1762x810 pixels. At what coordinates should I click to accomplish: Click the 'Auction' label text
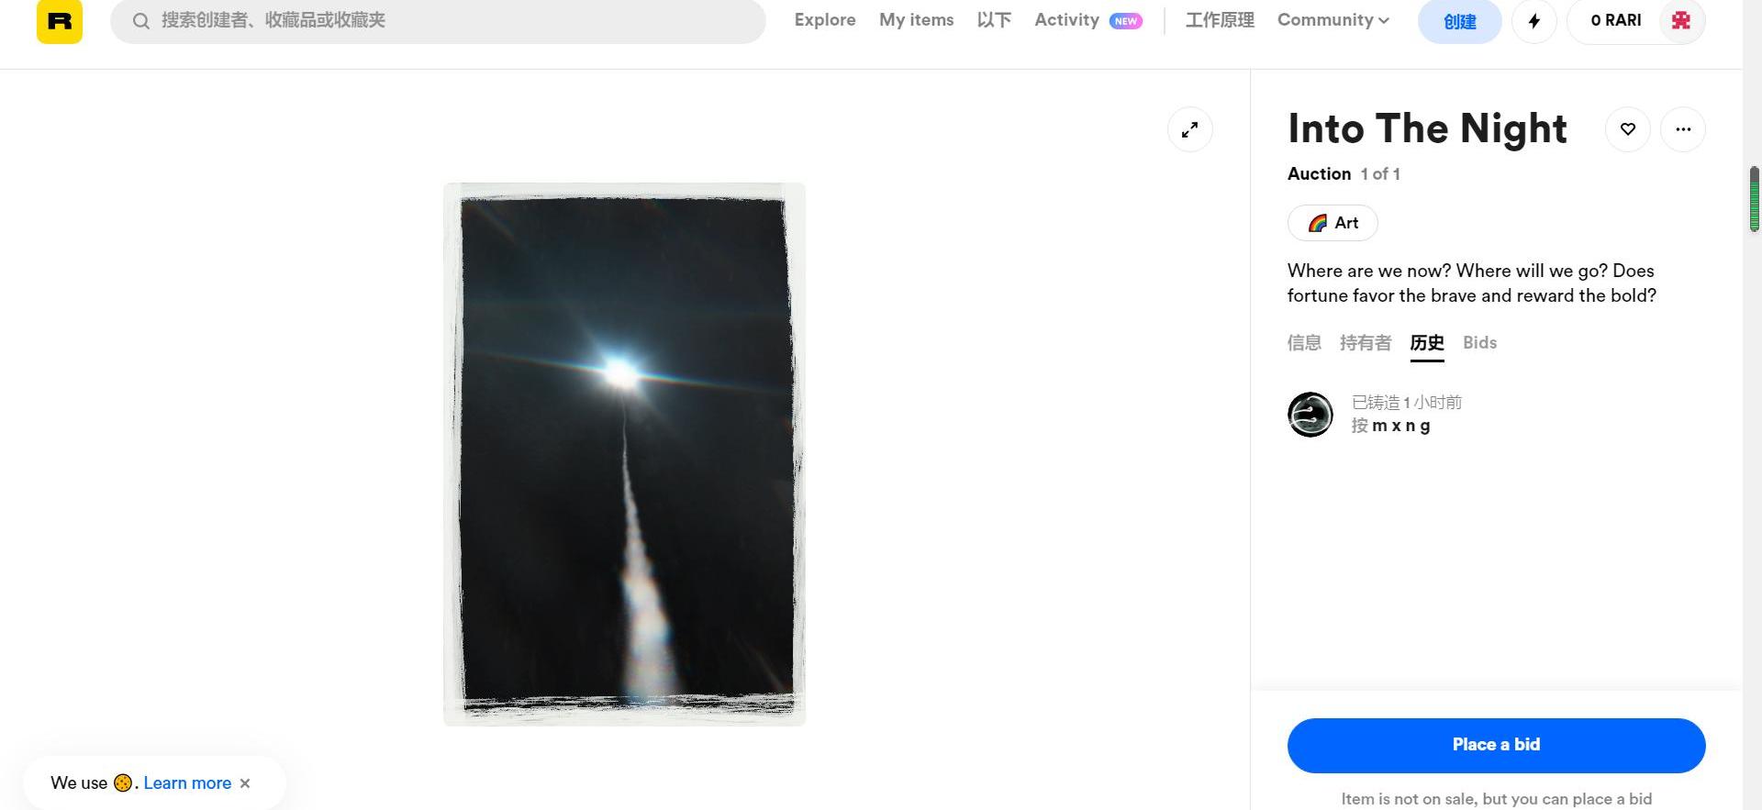pyautogui.click(x=1319, y=174)
